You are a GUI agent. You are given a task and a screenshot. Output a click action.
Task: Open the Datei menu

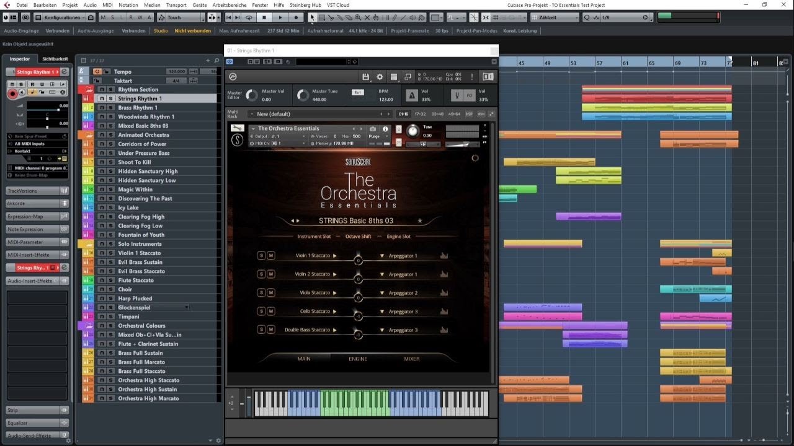22,5
